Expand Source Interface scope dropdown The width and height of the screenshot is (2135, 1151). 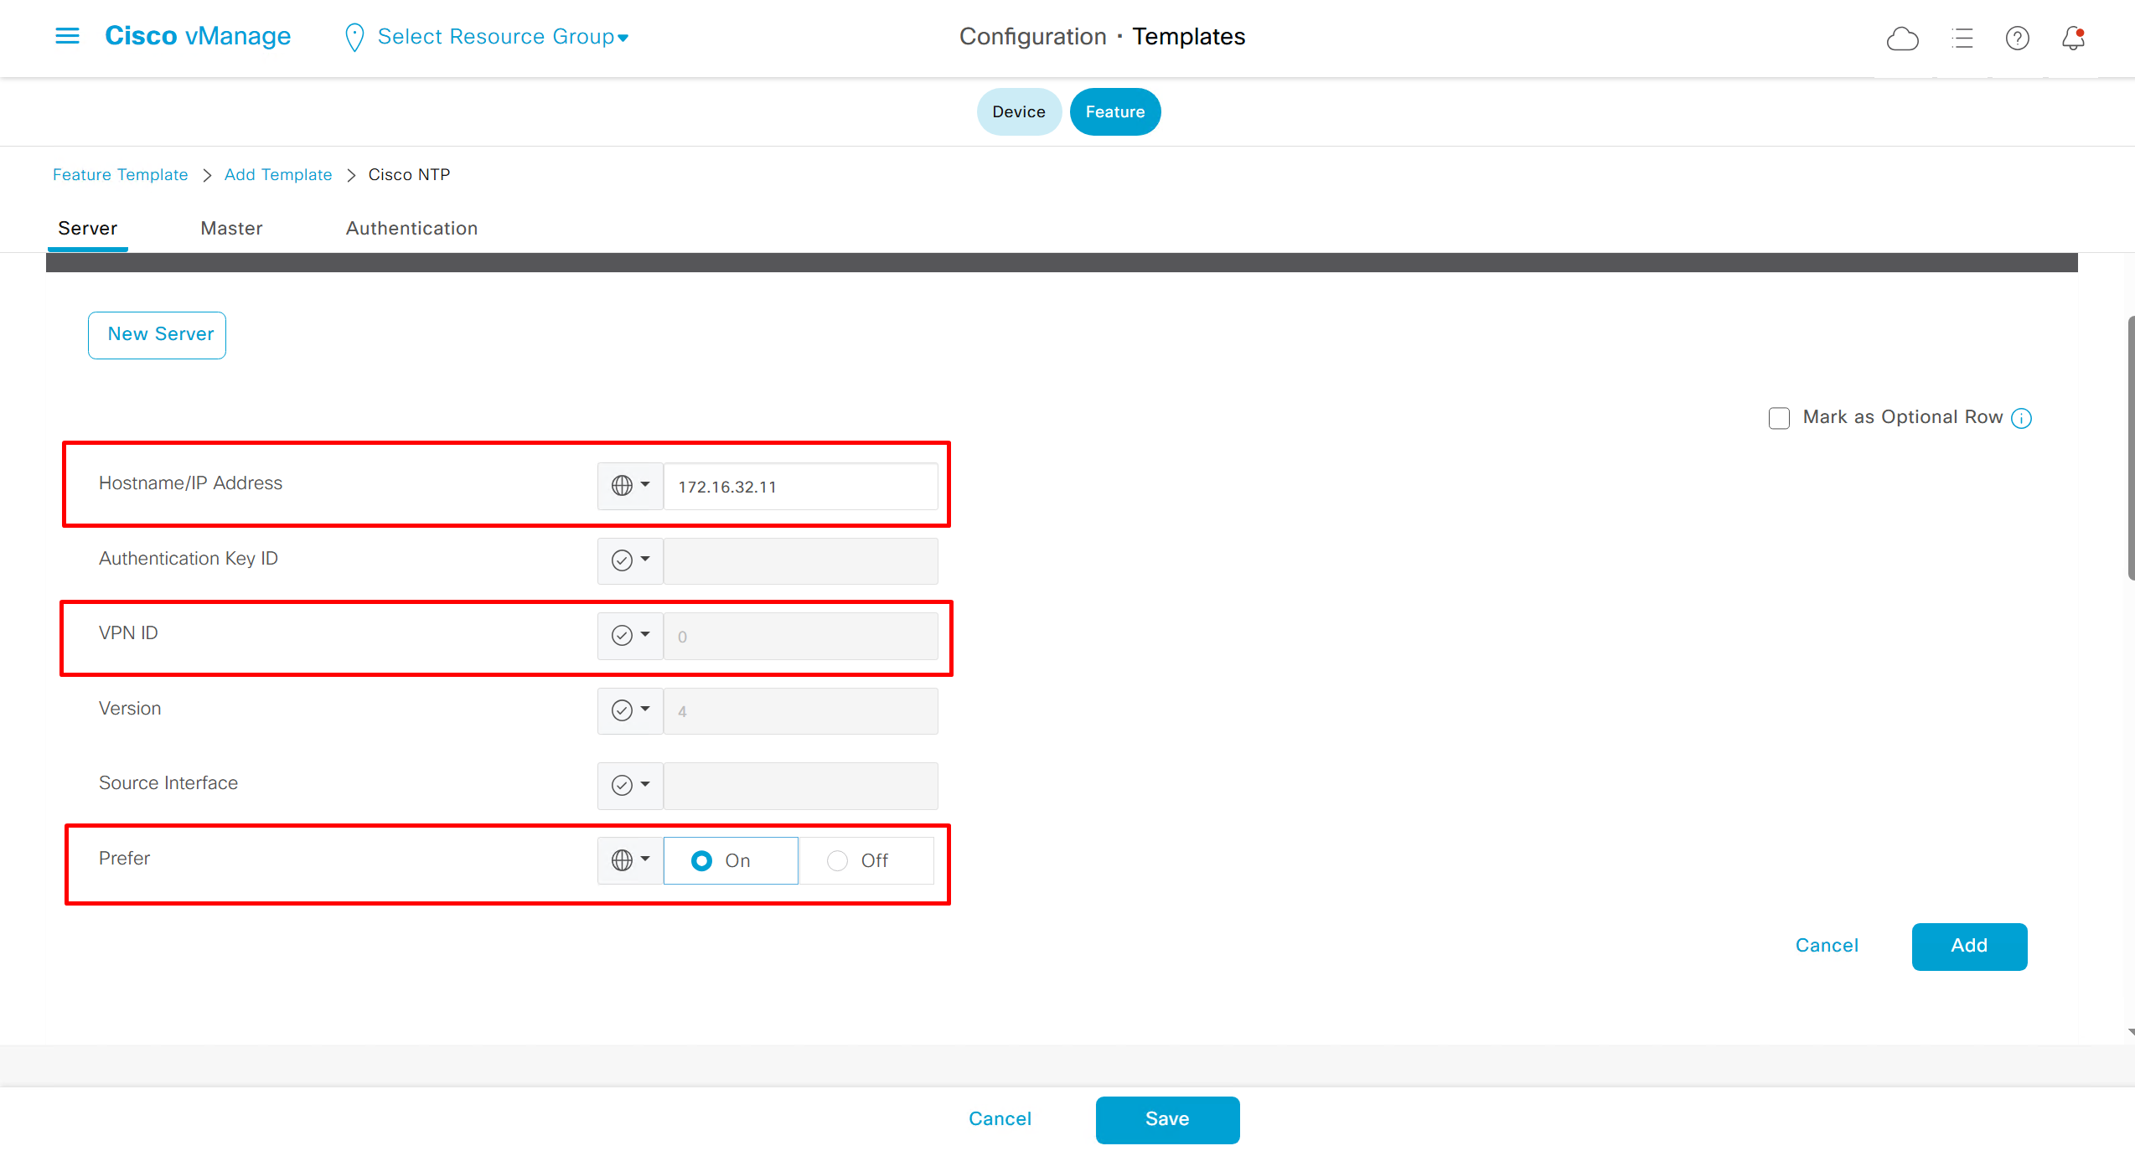630,786
